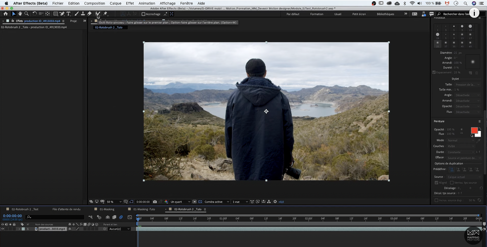Image resolution: width=487 pixels, height=247 pixels.
Task: Click the reset exposure icon
Action: coord(275,202)
